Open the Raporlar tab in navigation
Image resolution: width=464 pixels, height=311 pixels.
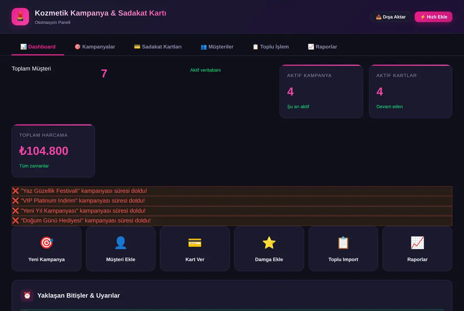tap(322, 47)
